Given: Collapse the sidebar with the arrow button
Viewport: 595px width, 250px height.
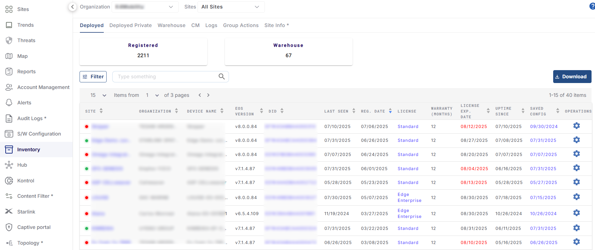Looking at the screenshot, I should click(72, 7).
